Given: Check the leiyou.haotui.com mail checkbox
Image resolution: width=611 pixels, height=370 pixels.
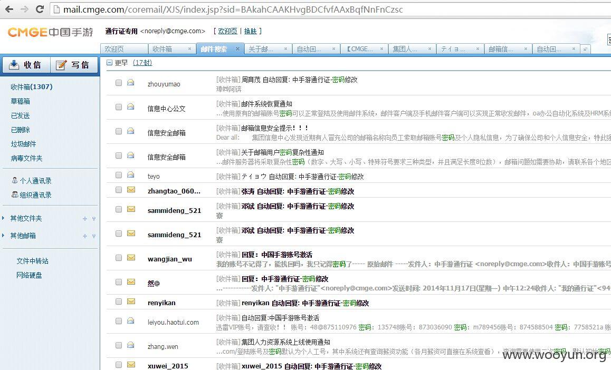Looking at the screenshot, I should [x=119, y=322].
